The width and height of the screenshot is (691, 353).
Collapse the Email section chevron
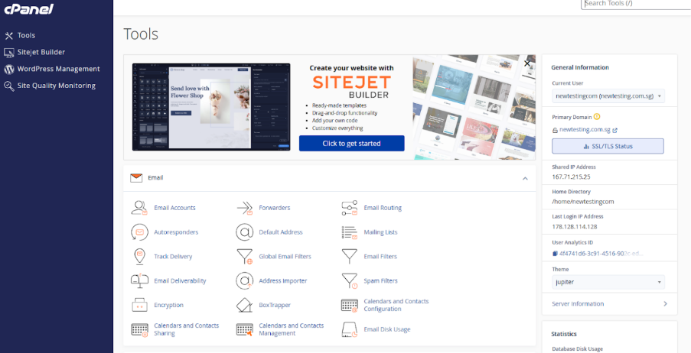(x=525, y=178)
